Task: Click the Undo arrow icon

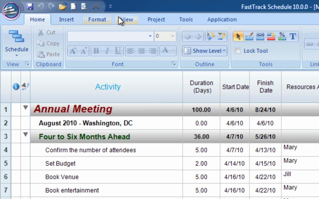Action: tap(41, 7)
